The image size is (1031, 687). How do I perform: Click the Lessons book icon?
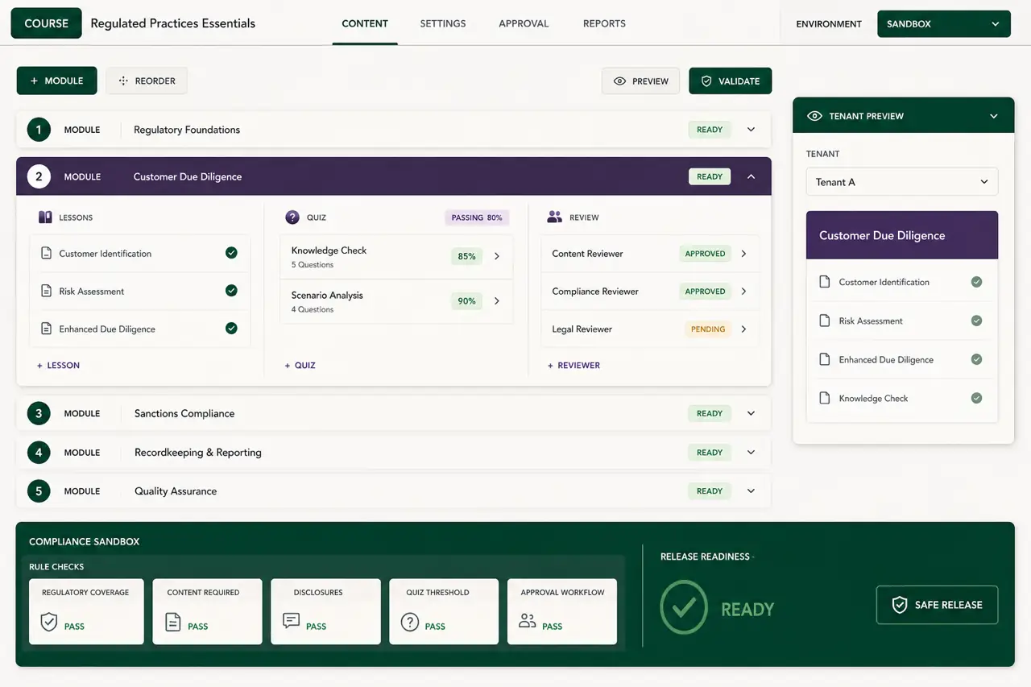pos(45,217)
